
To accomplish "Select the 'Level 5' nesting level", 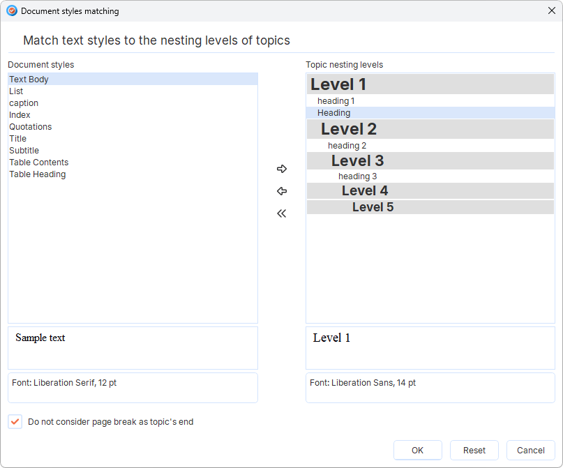I will (x=373, y=207).
